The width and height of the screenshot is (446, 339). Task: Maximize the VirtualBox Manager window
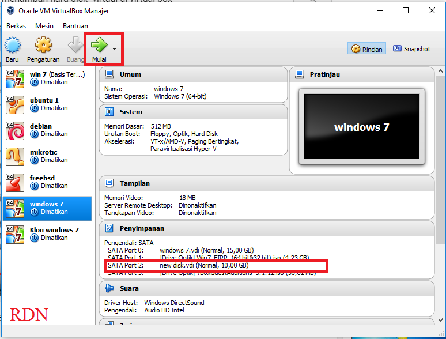coord(406,10)
